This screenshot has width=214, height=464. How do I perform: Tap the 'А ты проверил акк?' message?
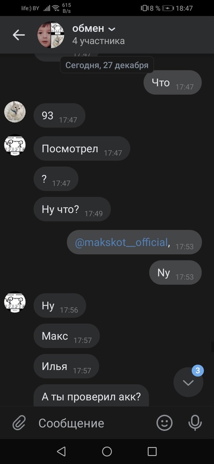click(x=91, y=396)
